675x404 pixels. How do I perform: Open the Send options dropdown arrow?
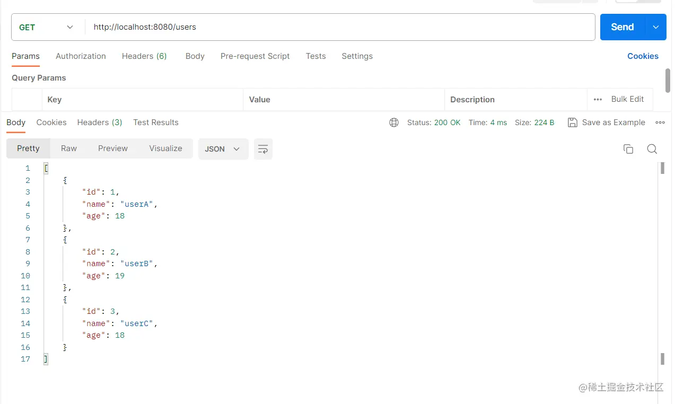tap(656, 27)
